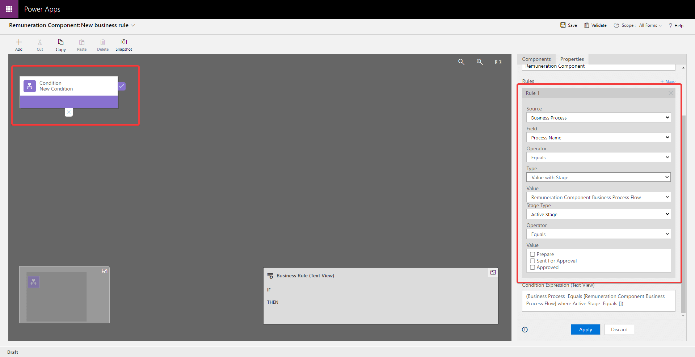Open the Stage Type dropdown (Active Stage)
This screenshot has width=695, height=357.
(x=598, y=214)
